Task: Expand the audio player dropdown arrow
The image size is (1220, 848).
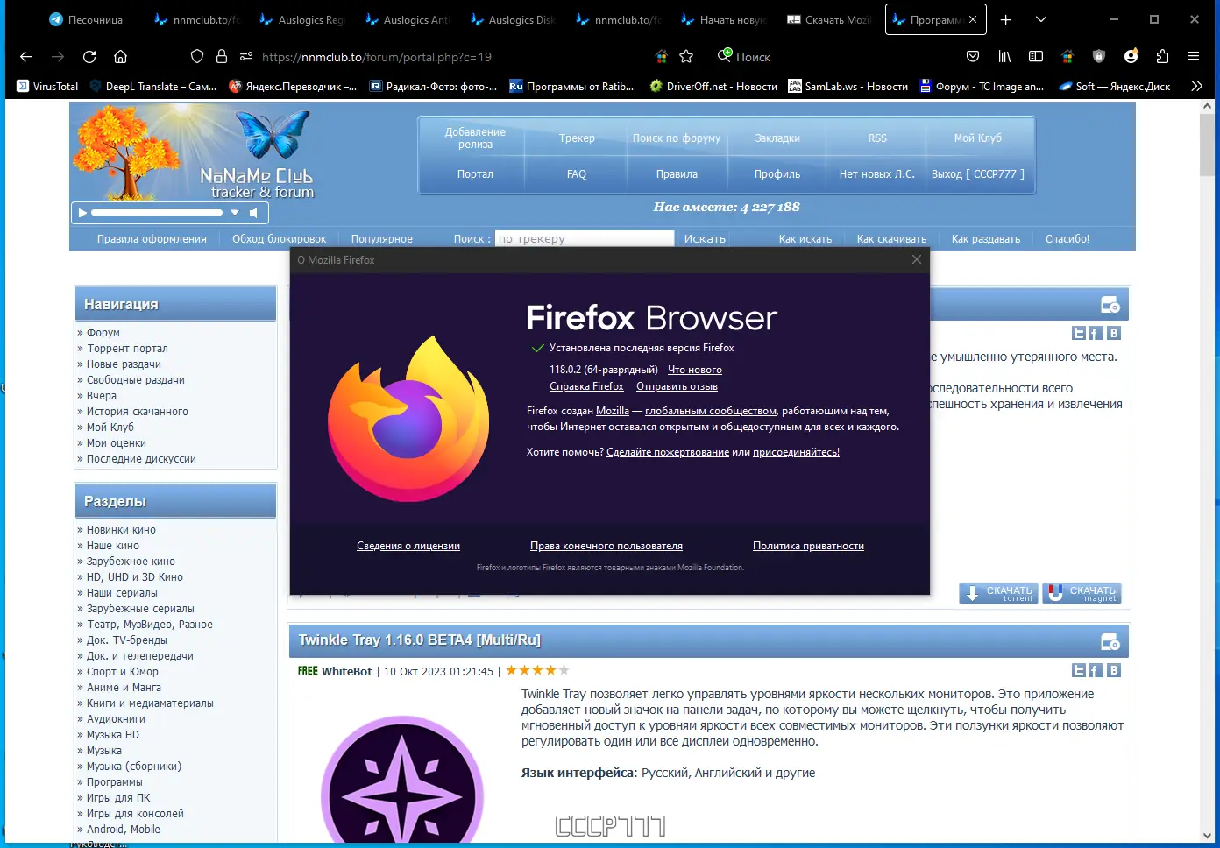Action: click(x=235, y=213)
